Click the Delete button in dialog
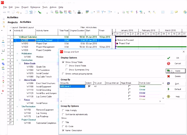This screenshot has height=135, width=187. point(176,76)
